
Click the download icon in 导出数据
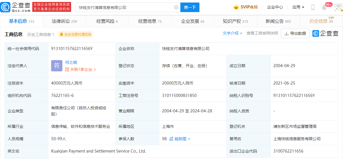(x=287, y=33)
